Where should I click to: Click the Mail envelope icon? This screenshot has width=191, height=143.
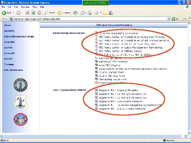point(83,13)
